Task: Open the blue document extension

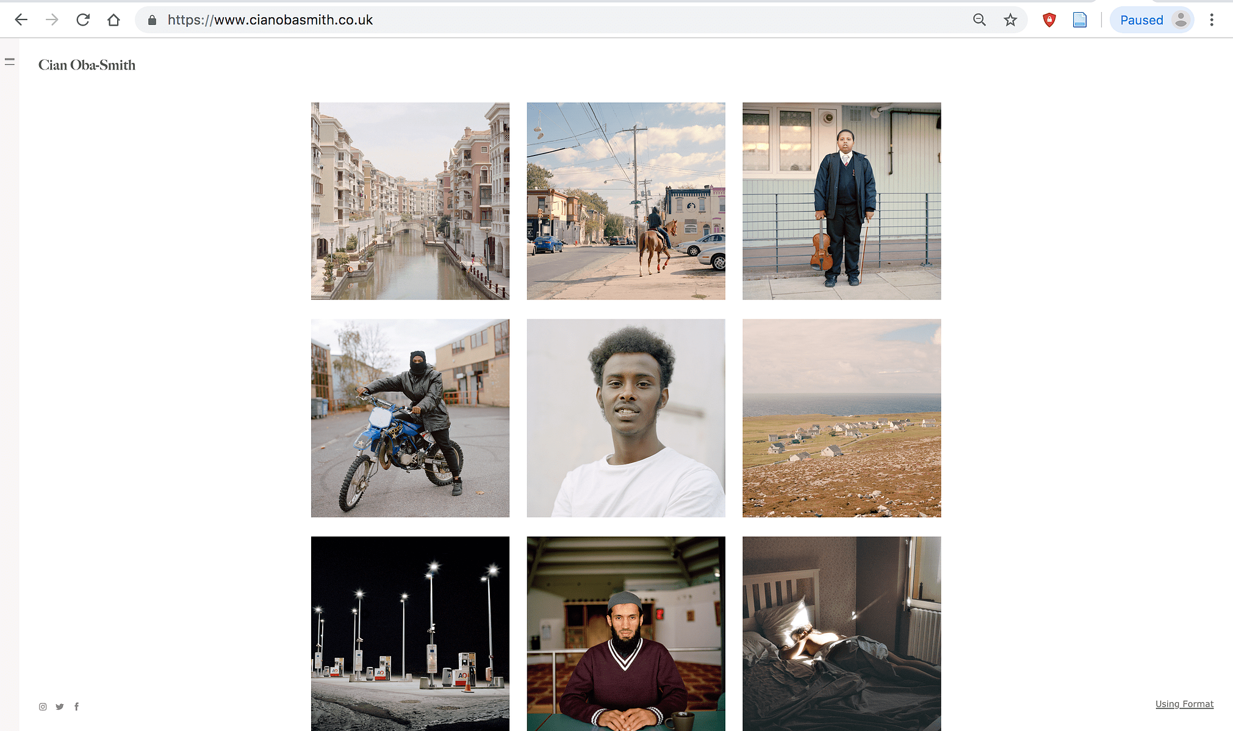Action: coord(1080,20)
